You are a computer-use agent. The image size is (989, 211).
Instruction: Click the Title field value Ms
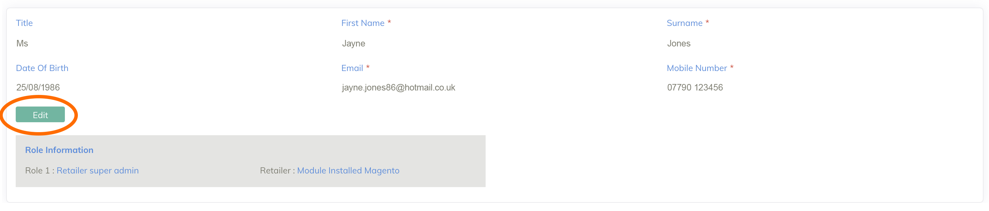click(x=22, y=43)
